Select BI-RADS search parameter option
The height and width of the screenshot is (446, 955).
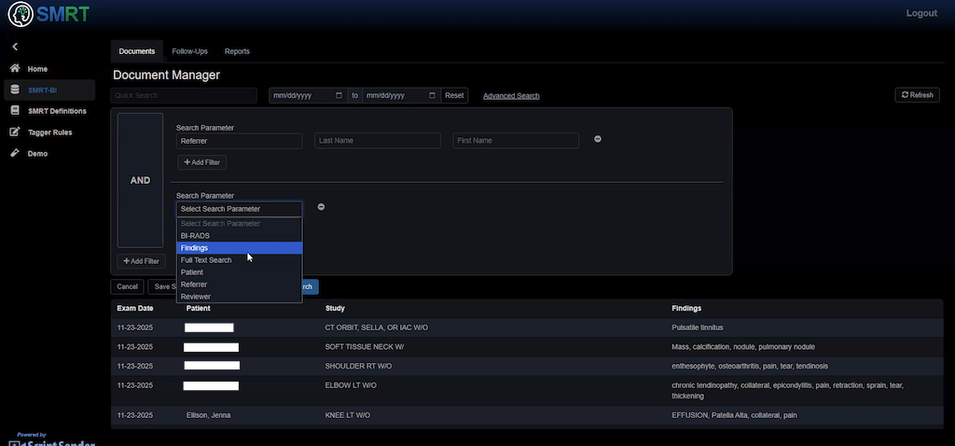pos(239,236)
